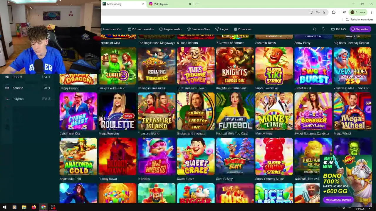Open the Knights vs Barbarians game

(x=235, y=66)
